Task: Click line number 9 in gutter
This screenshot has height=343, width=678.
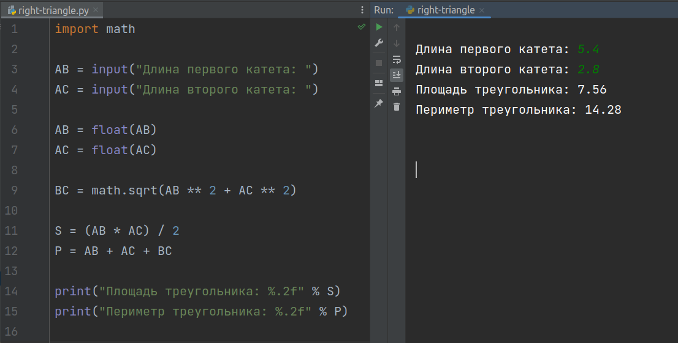Action: coord(15,190)
